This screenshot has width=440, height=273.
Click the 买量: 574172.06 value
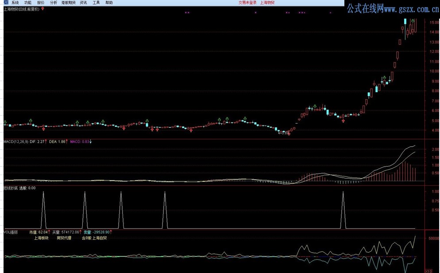tap(66, 232)
